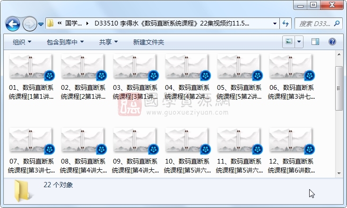
Task: Open the 共享 menu
Action: [x=108, y=42]
